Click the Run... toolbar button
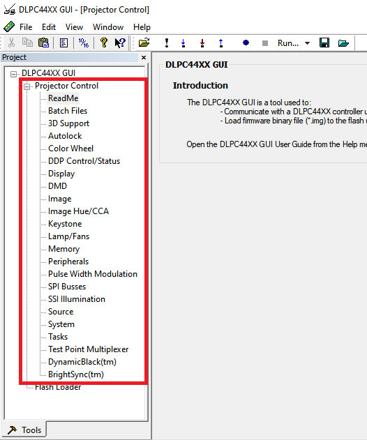Viewport: 367px width, 440px height. click(x=288, y=43)
